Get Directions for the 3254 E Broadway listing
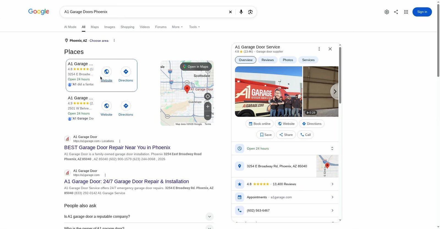The height and width of the screenshot is (229, 440). [126, 74]
